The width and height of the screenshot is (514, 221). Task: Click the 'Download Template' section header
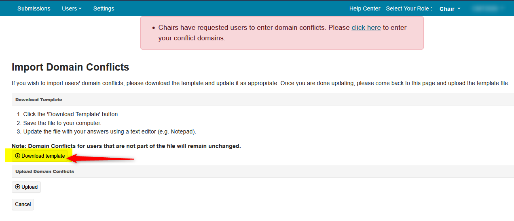pyautogui.click(x=39, y=100)
